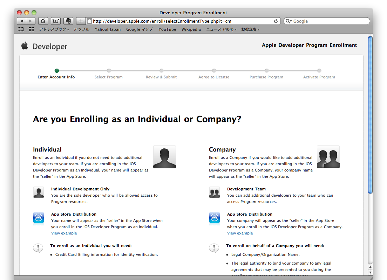Viewport: 387px width, 280px height.
Task: Click the Company two-person silhouette image
Action: click(x=328, y=157)
